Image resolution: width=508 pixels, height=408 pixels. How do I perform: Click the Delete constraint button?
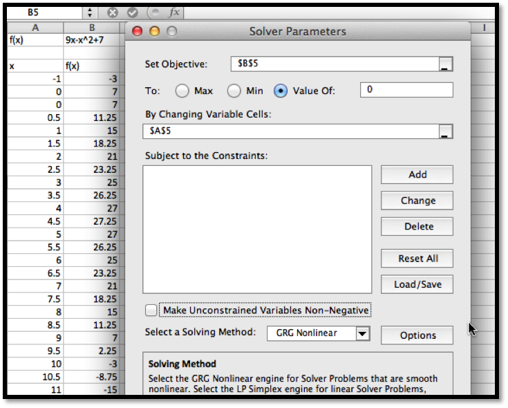click(x=417, y=227)
